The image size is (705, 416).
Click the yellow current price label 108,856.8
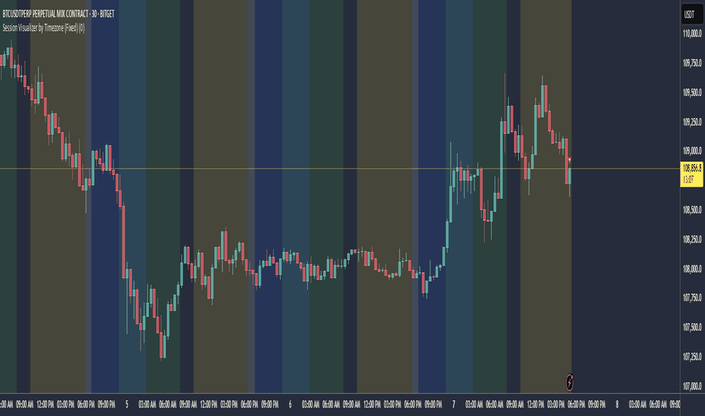click(x=692, y=174)
